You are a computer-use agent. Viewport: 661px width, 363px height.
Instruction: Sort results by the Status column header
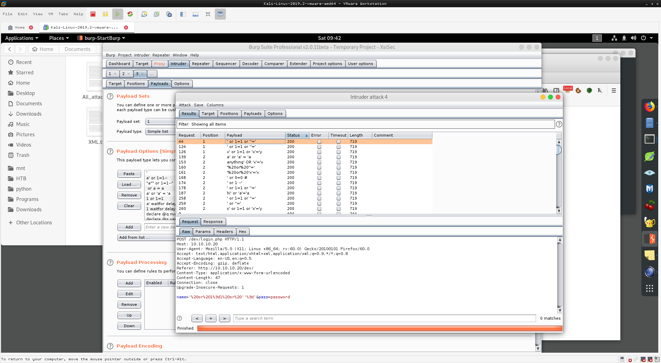tap(297, 135)
